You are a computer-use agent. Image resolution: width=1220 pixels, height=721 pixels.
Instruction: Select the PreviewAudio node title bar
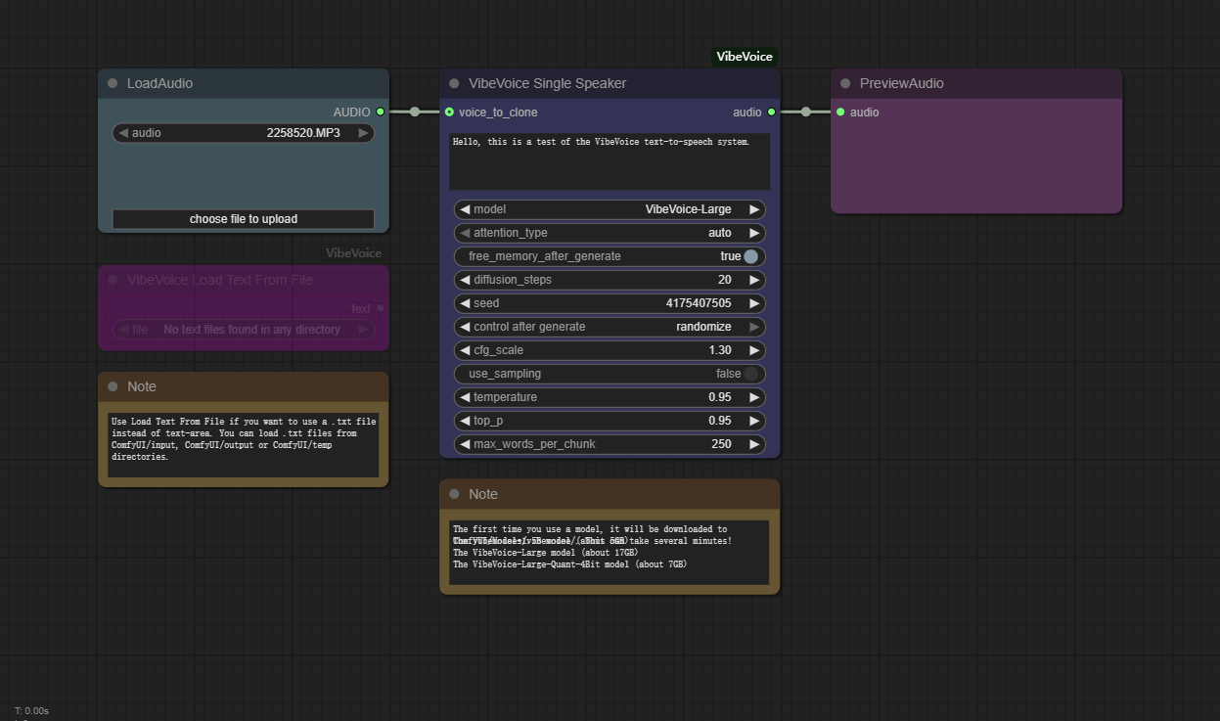(976, 83)
